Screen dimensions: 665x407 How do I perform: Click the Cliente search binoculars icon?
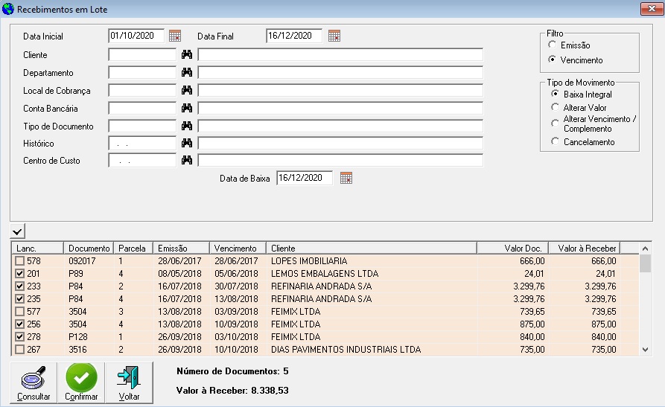tap(187, 55)
